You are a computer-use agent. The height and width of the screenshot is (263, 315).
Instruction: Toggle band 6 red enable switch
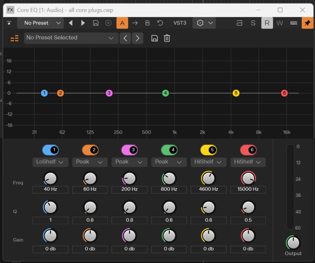(248, 150)
